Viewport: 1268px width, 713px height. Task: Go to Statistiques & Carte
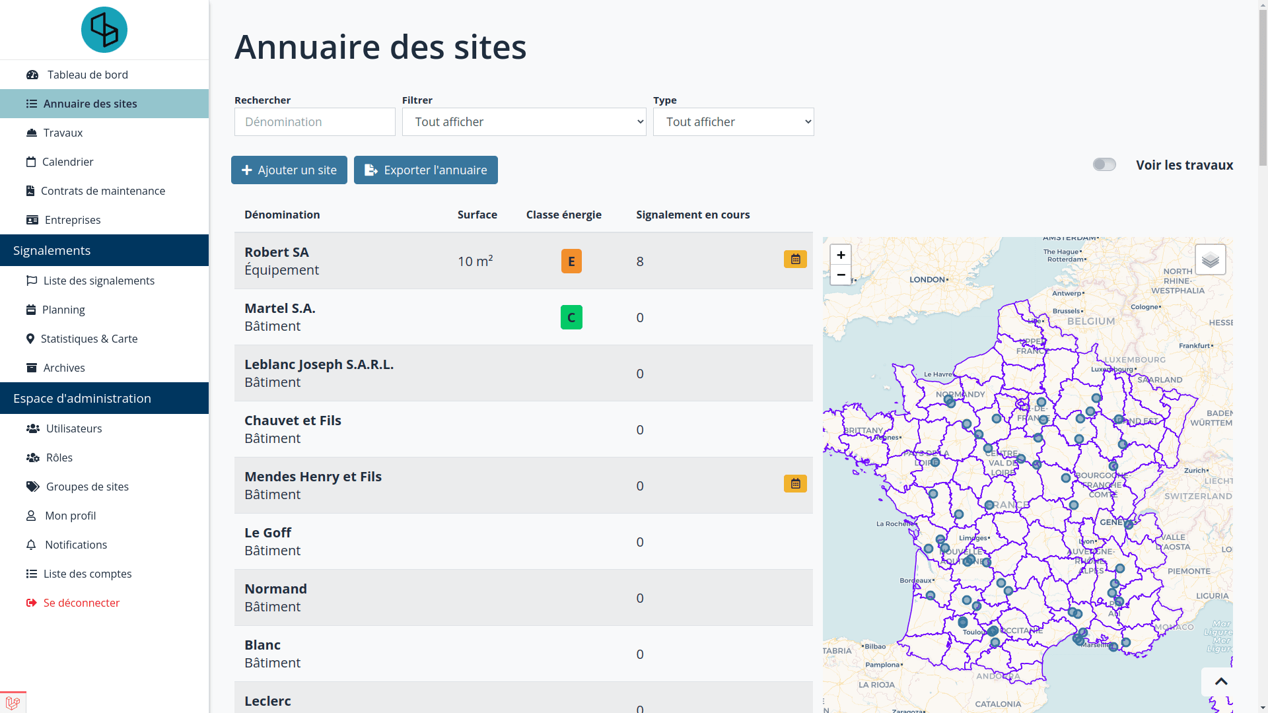pos(89,339)
